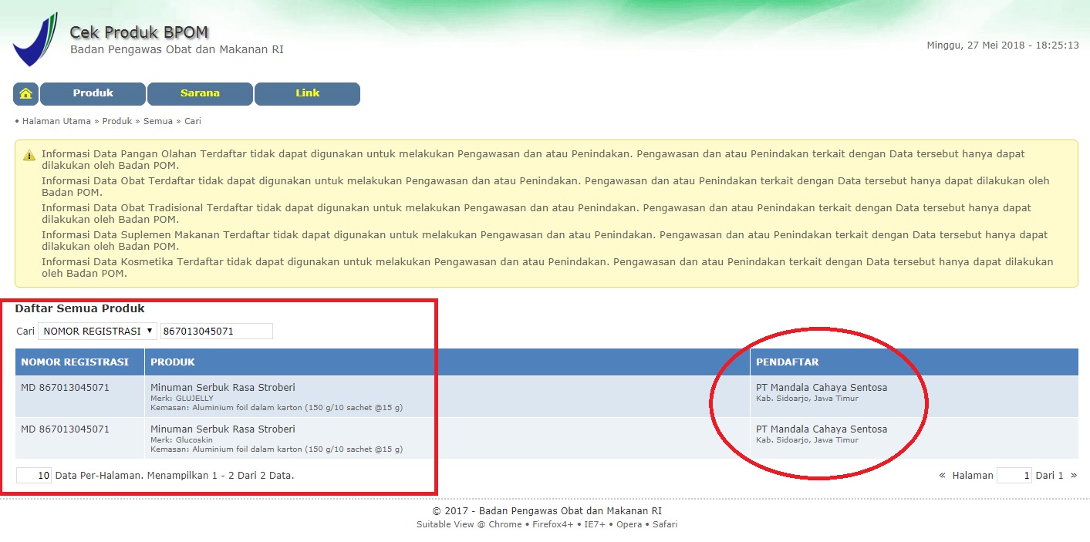This screenshot has width=1090, height=542.
Task: Select the registration number in Glucoskin row
Action: tap(65, 429)
